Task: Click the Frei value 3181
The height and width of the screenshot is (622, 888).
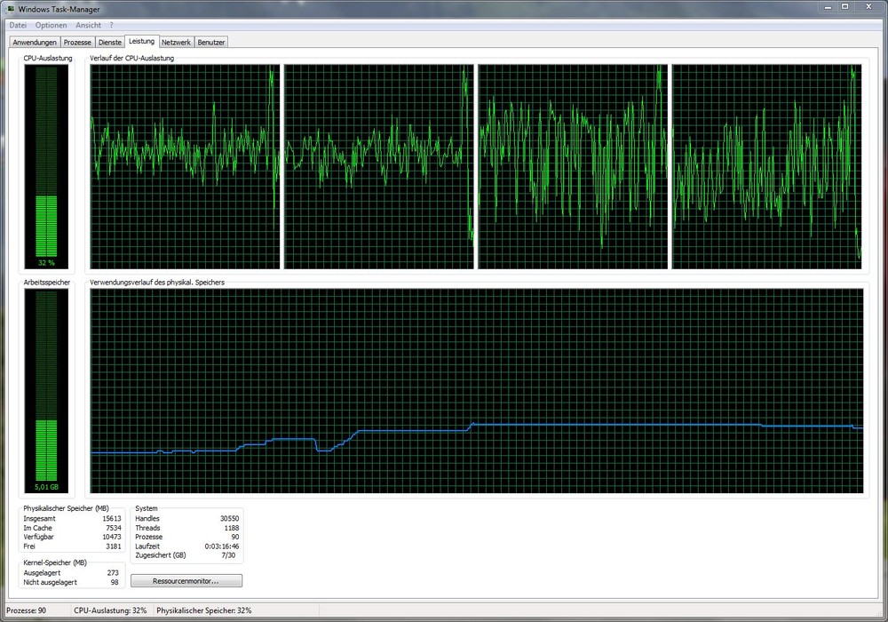Action: tap(114, 546)
